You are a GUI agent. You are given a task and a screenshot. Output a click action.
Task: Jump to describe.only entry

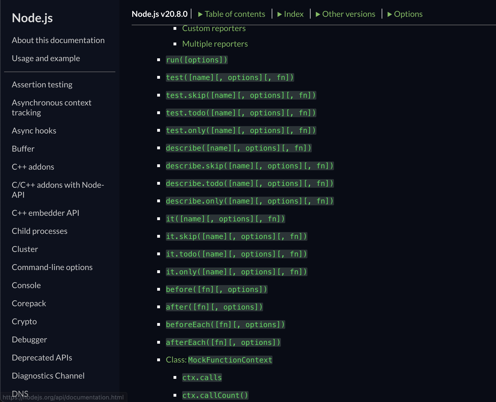pos(250,201)
